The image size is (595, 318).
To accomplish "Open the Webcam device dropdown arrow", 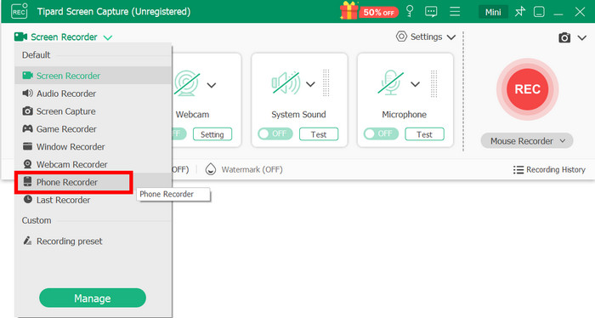I will coord(212,85).
